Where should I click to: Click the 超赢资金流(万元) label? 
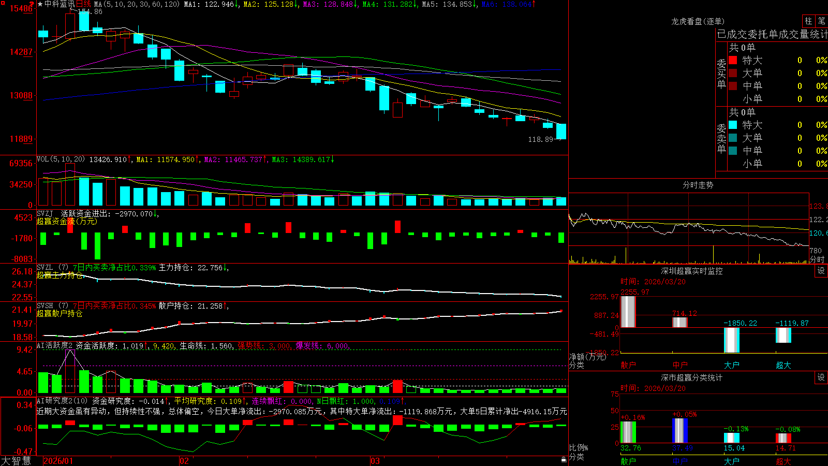[67, 221]
